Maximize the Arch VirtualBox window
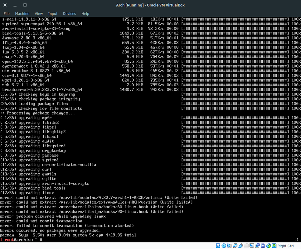Viewport: 301px width, 249px height. pyautogui.click(x=25, y=5)
